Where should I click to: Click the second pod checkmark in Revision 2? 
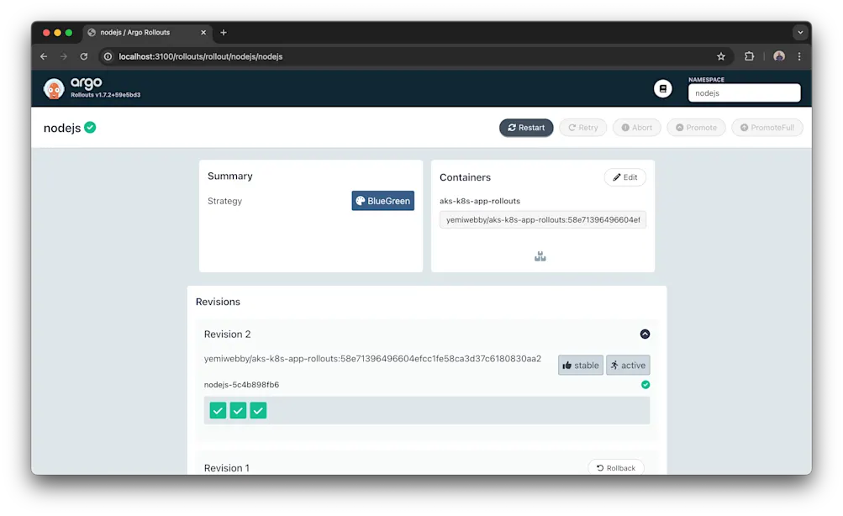tap(238, 410)
